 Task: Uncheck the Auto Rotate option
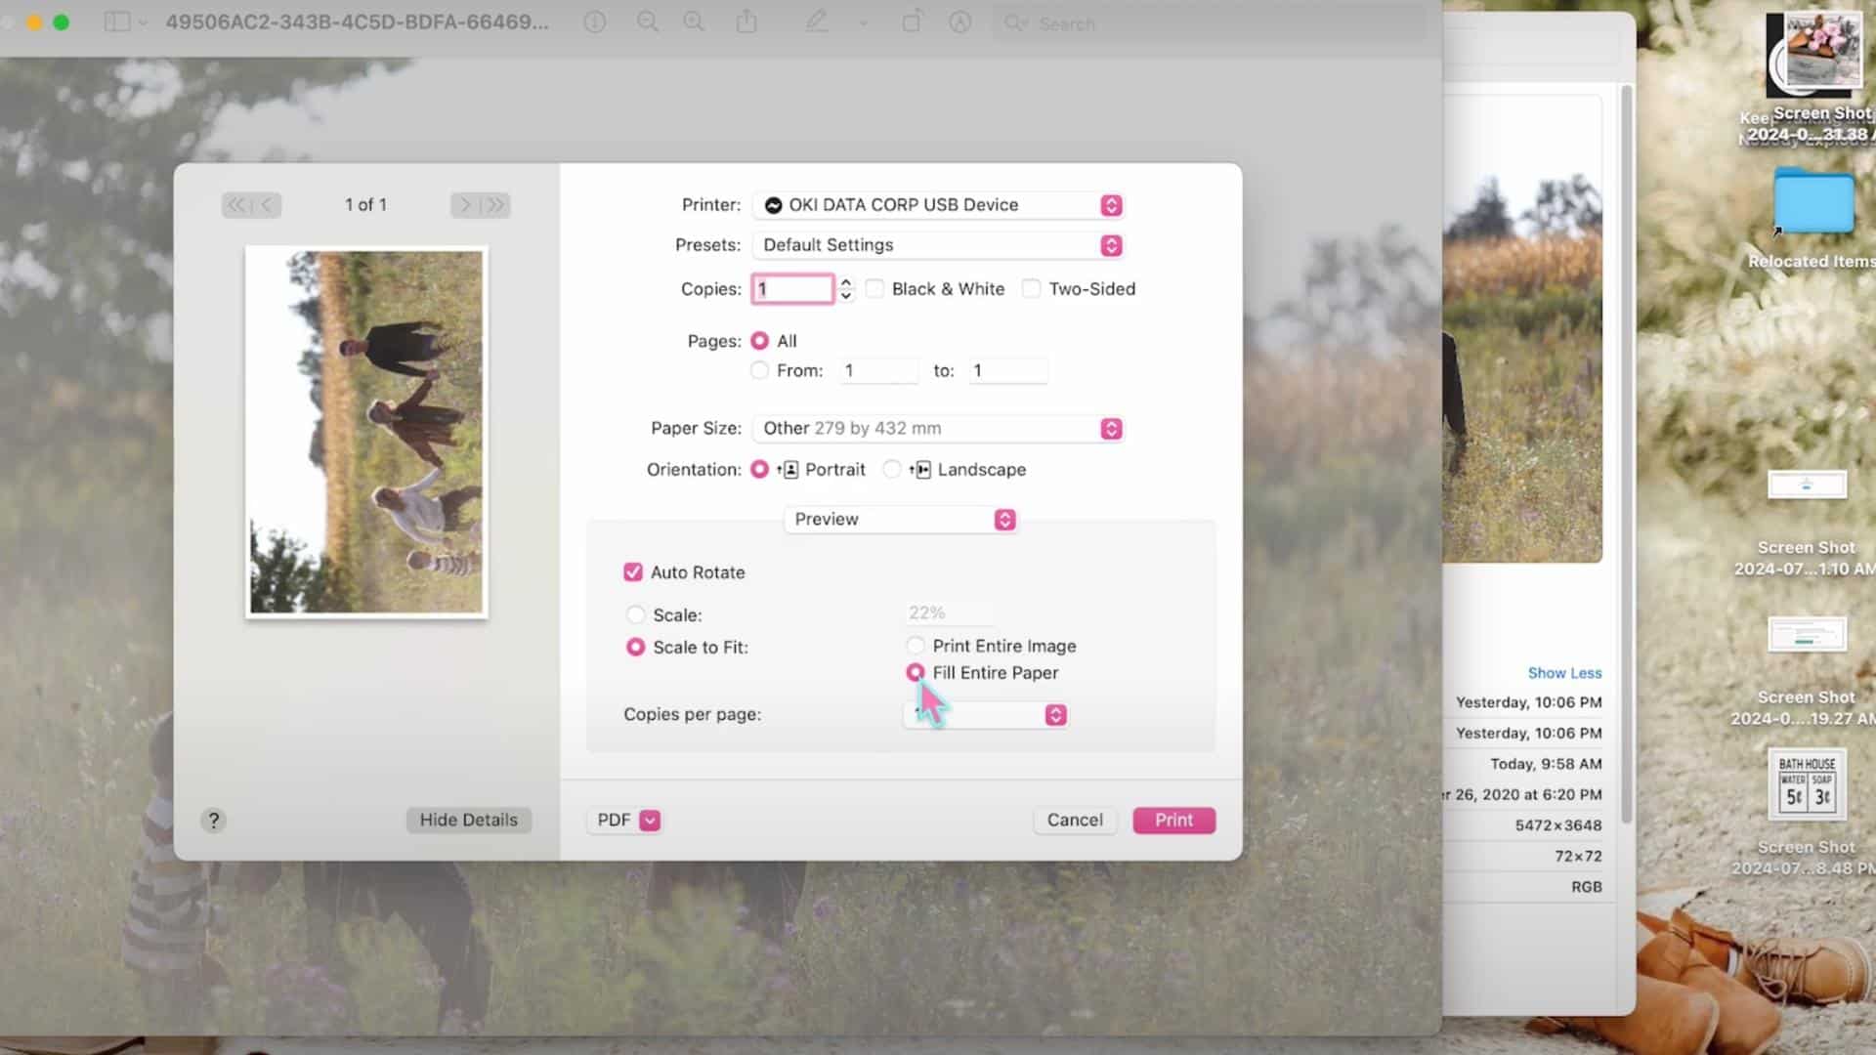634,571
